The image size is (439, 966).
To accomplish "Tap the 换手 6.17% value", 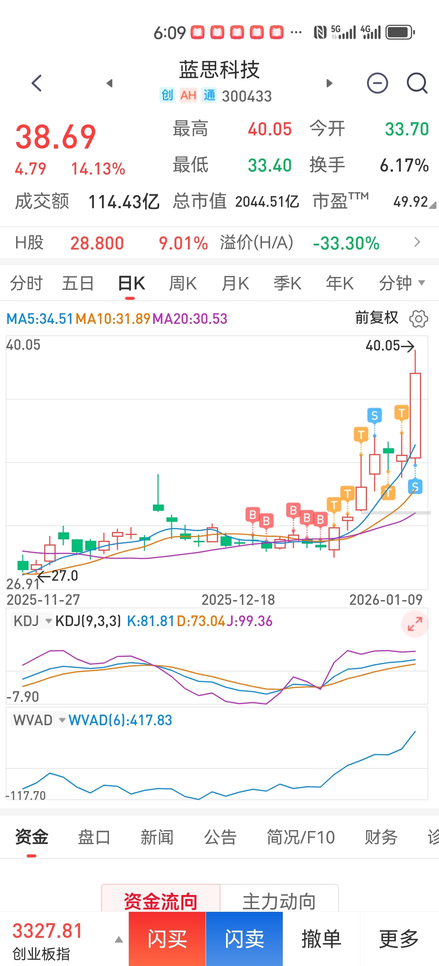I will 404,165.
